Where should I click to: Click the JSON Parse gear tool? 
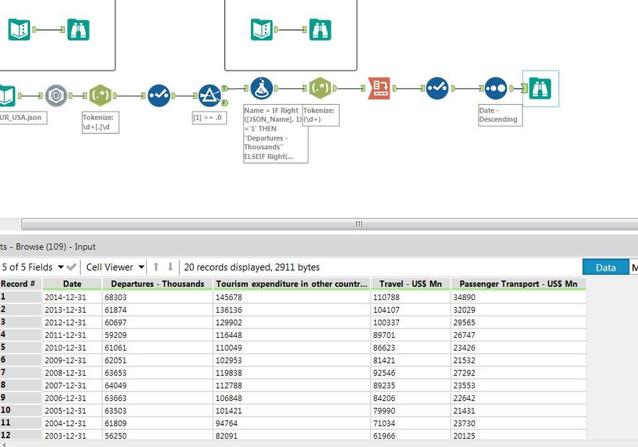(56, 96)
